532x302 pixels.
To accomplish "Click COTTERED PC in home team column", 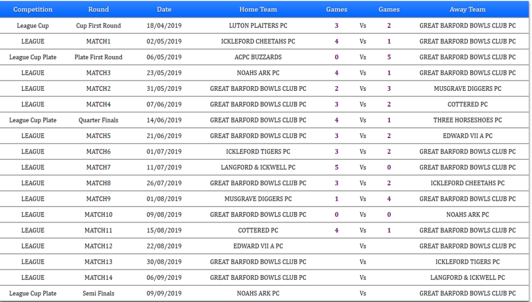I will 258,230.
